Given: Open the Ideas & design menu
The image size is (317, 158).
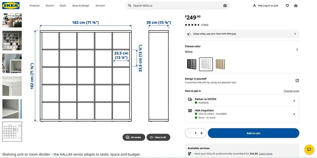Looking at the screenshot, I should click(81, 6).
